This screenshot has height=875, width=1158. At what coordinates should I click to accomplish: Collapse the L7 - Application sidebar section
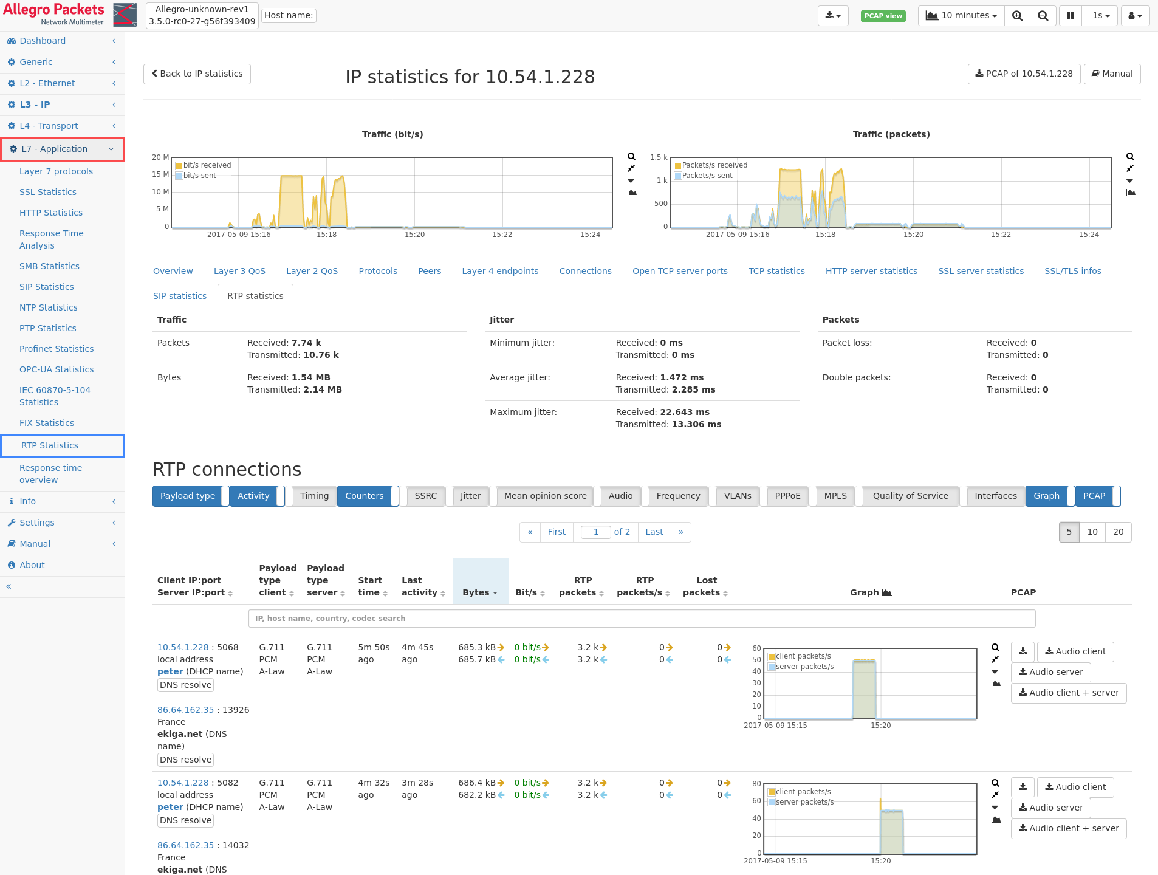62,149
